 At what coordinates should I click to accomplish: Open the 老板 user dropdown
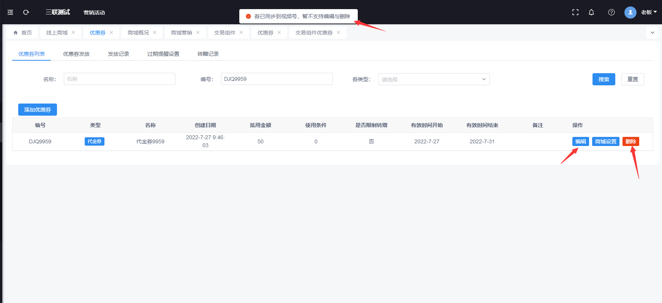(x=649, y=12)
